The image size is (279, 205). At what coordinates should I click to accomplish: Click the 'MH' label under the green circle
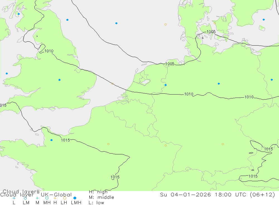[47, 203]
